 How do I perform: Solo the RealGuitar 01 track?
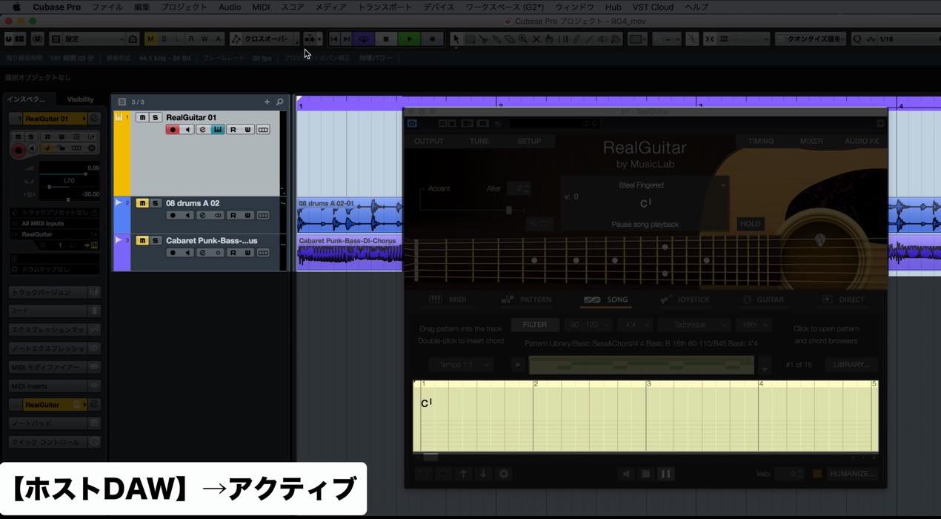(x=155, y=117)
